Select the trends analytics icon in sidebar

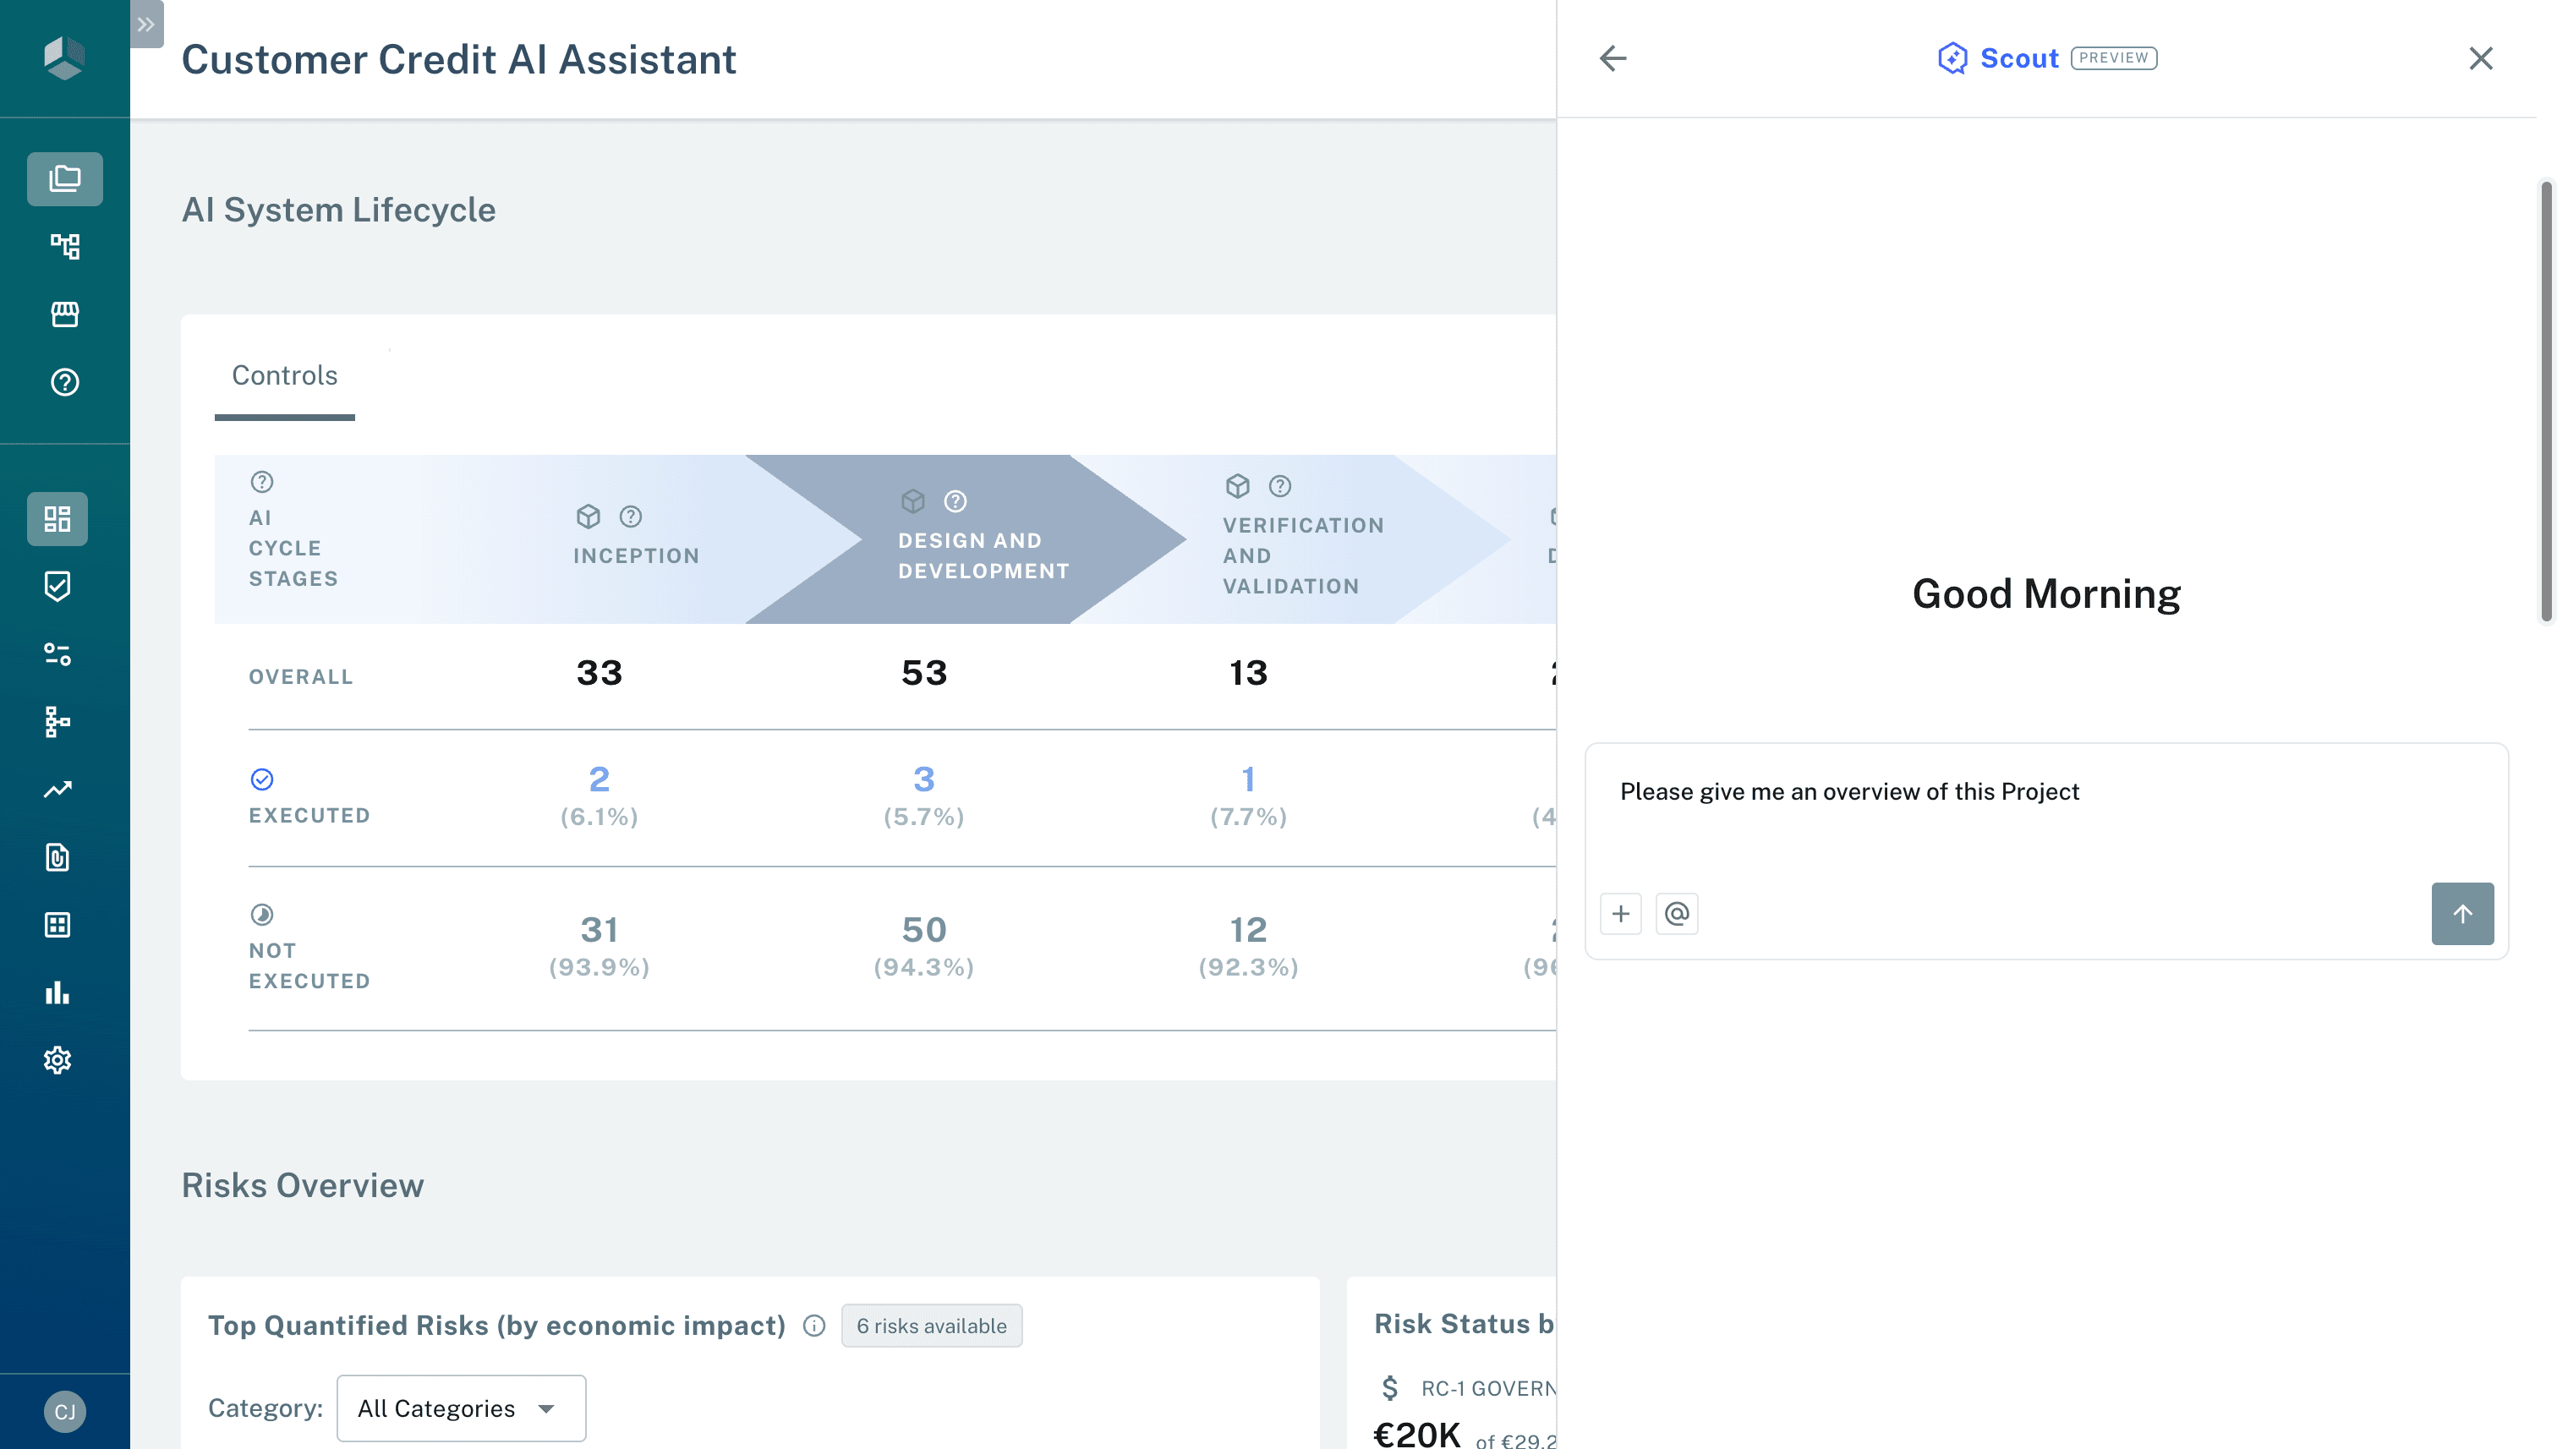pos(57,790)
